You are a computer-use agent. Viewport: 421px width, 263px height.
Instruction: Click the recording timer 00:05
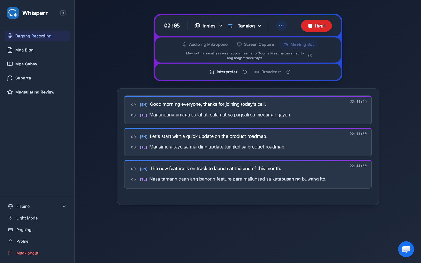pyautogui.click(x=172, y=26)
